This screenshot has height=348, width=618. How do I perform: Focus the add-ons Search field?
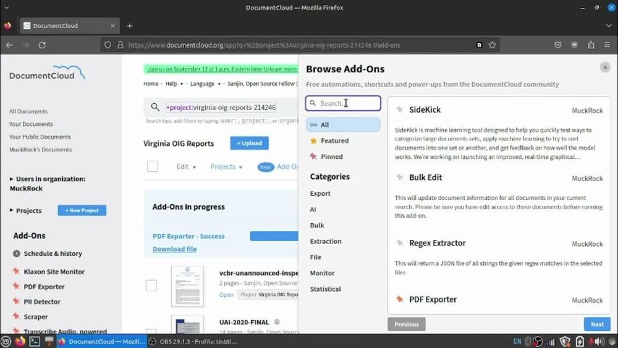pos(343,103)
